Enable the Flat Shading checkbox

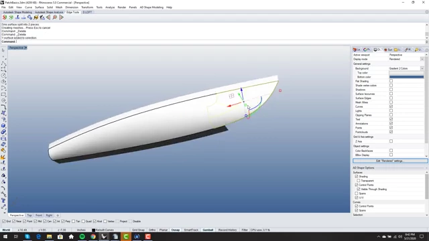coord(391,81)
